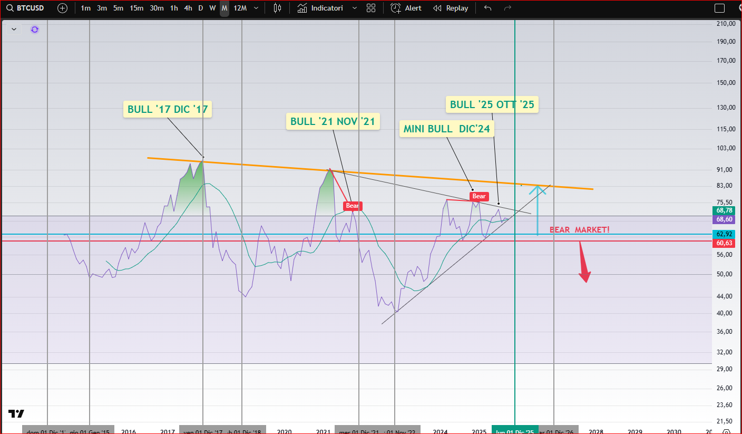
Task: Select the multi-chart layout grid icon
Action: click(x=371, y=8)
